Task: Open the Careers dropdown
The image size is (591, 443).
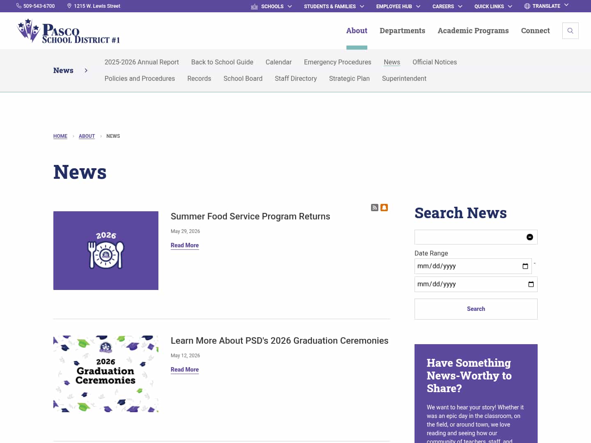Action: [x=447, y=7]
